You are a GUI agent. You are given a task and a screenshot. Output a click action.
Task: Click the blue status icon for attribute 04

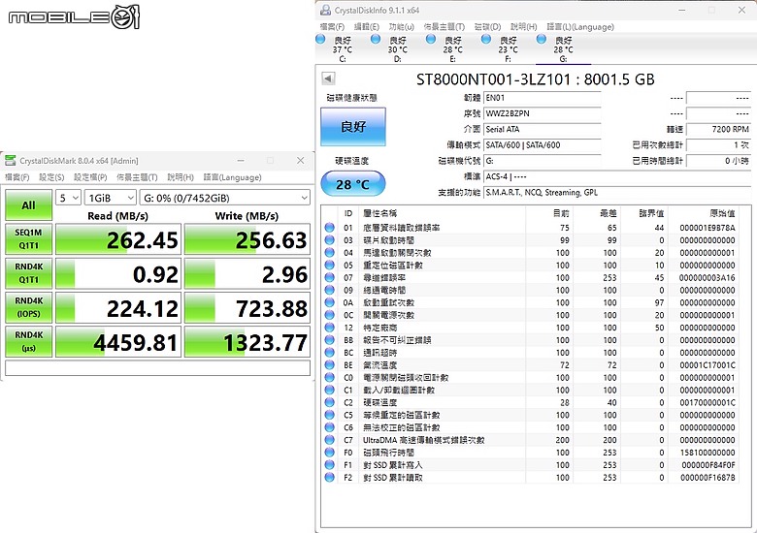330,253
